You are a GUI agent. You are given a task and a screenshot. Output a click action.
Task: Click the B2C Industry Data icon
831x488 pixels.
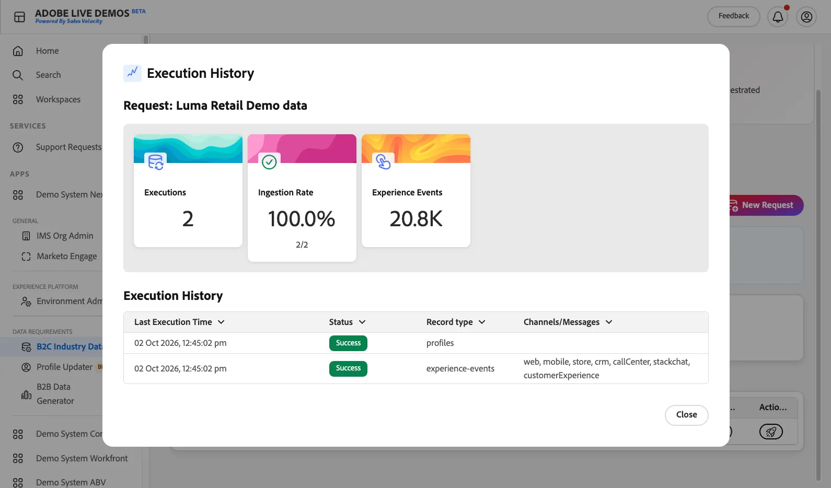tap(26, 346)
